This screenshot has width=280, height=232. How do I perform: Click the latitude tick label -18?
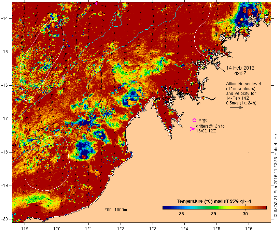[x=4, y=152]
